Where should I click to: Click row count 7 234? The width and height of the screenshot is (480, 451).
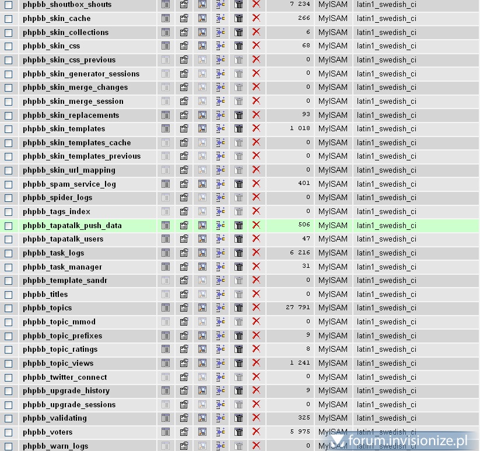coord(300,4)
